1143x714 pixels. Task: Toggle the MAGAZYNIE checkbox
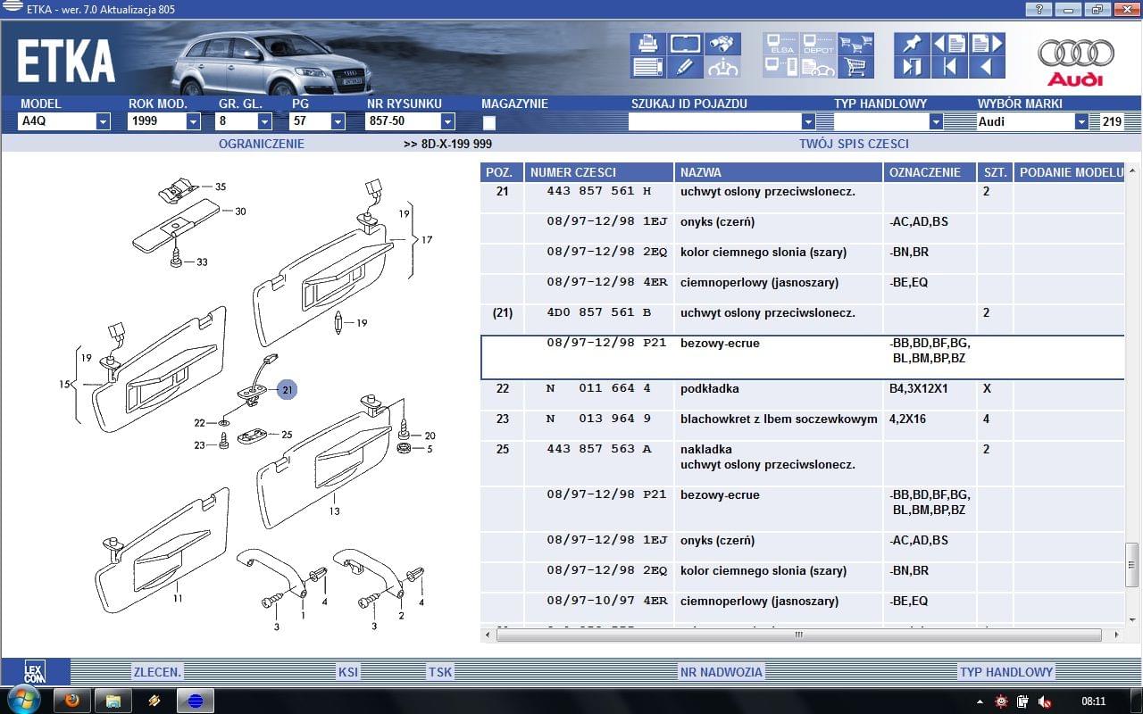(489, 123)
